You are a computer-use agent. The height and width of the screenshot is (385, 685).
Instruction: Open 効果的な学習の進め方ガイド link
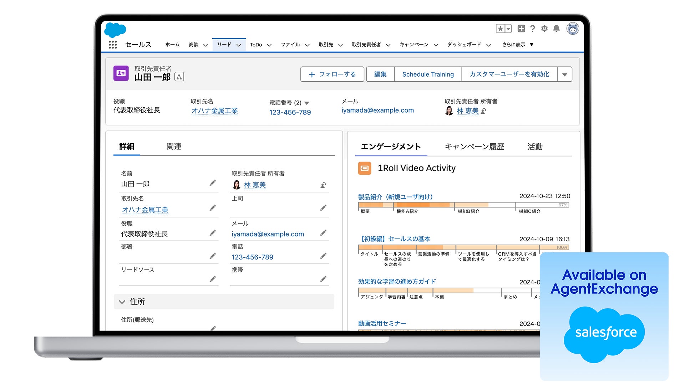(397, 282)
